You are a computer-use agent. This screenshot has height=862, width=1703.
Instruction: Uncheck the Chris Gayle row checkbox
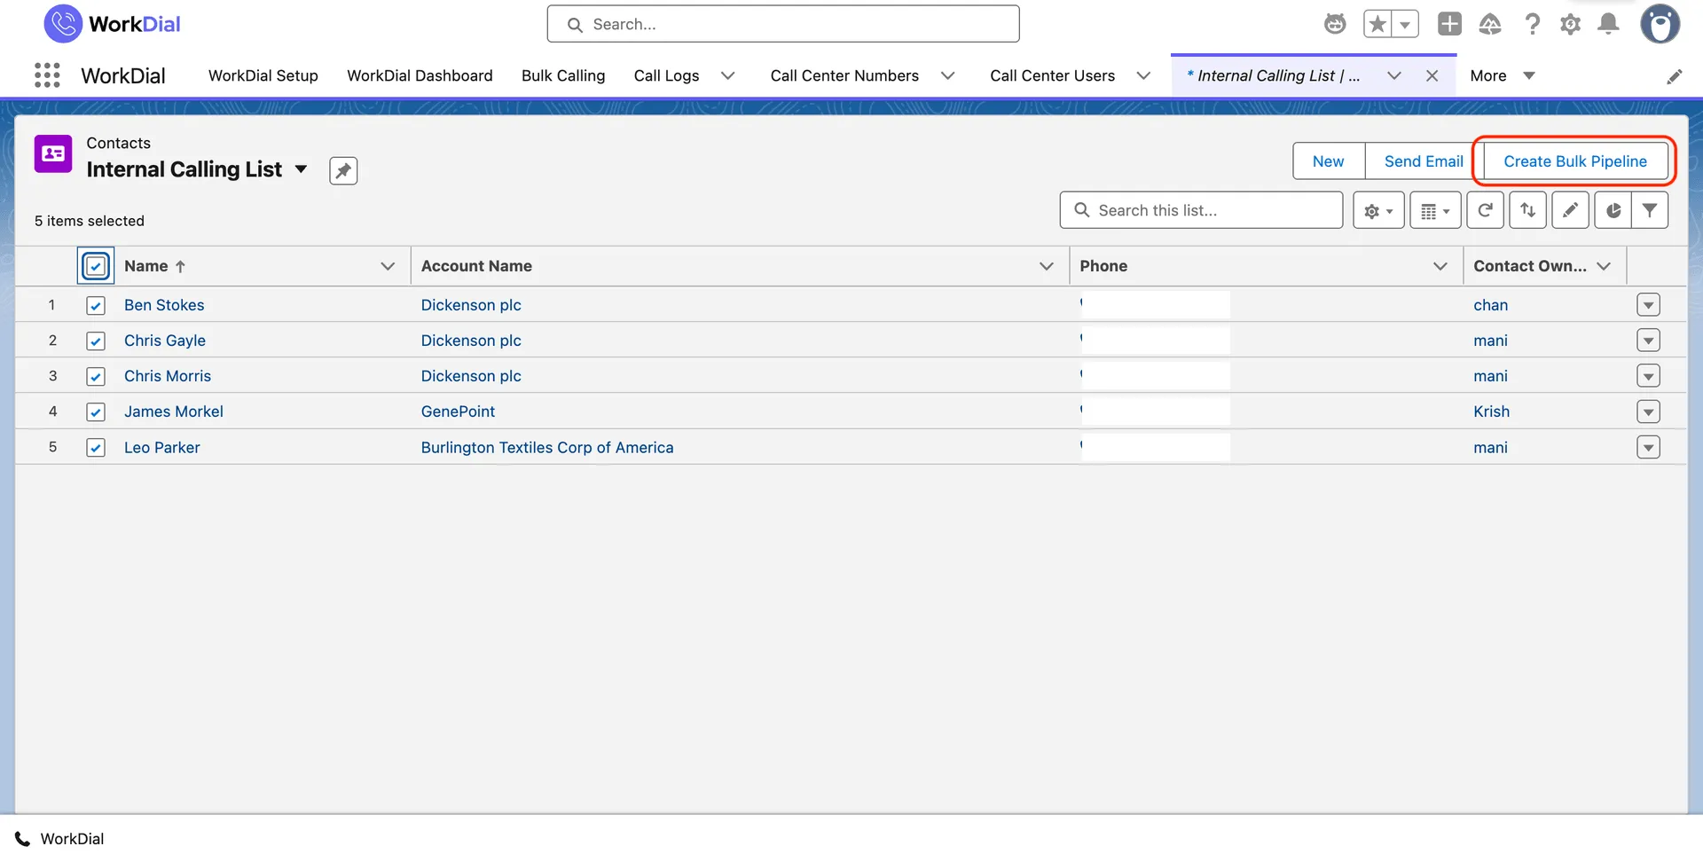click(96, 341)
